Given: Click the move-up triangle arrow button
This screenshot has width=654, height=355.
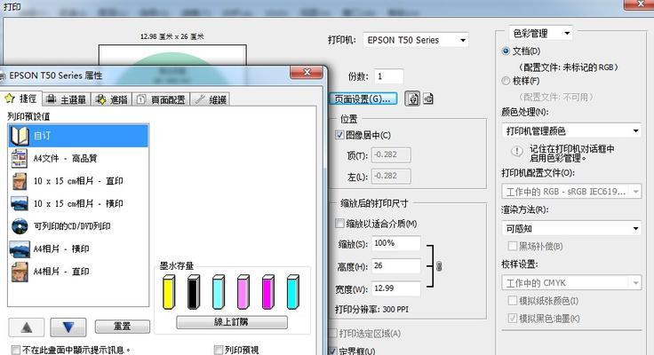Looking at the screenshot, I should click(x=27, y=327).
